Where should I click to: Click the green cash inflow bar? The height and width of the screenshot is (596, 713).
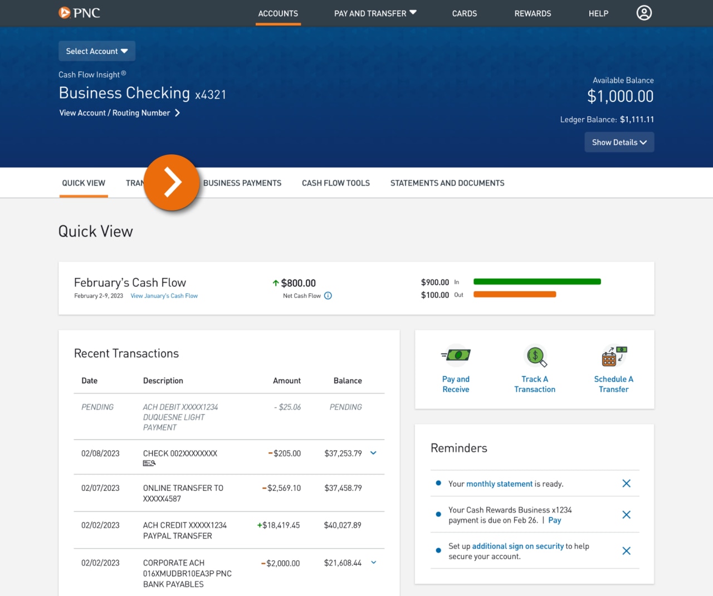(536, 282)
